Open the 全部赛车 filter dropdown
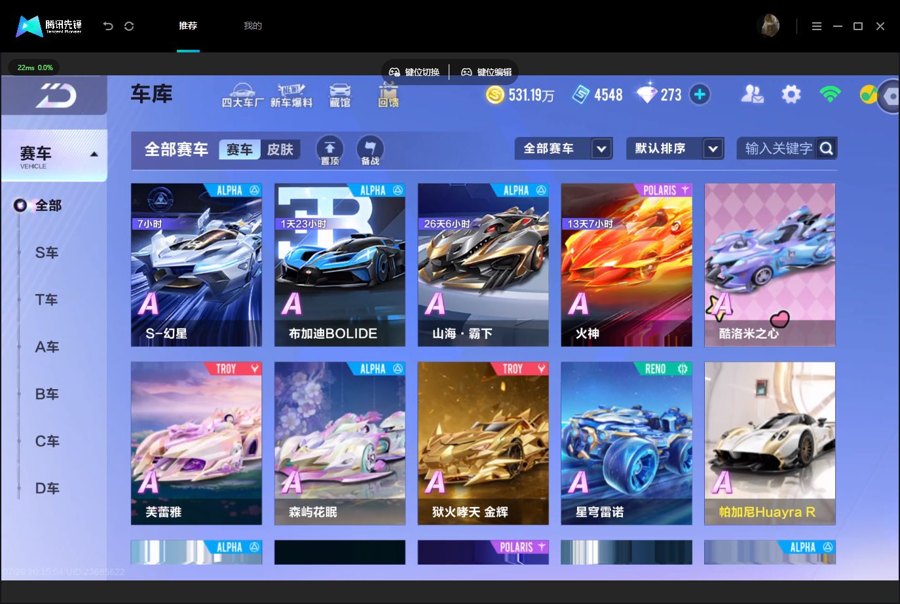This screenshot has height=604, width=900. (x=564, y=149)
